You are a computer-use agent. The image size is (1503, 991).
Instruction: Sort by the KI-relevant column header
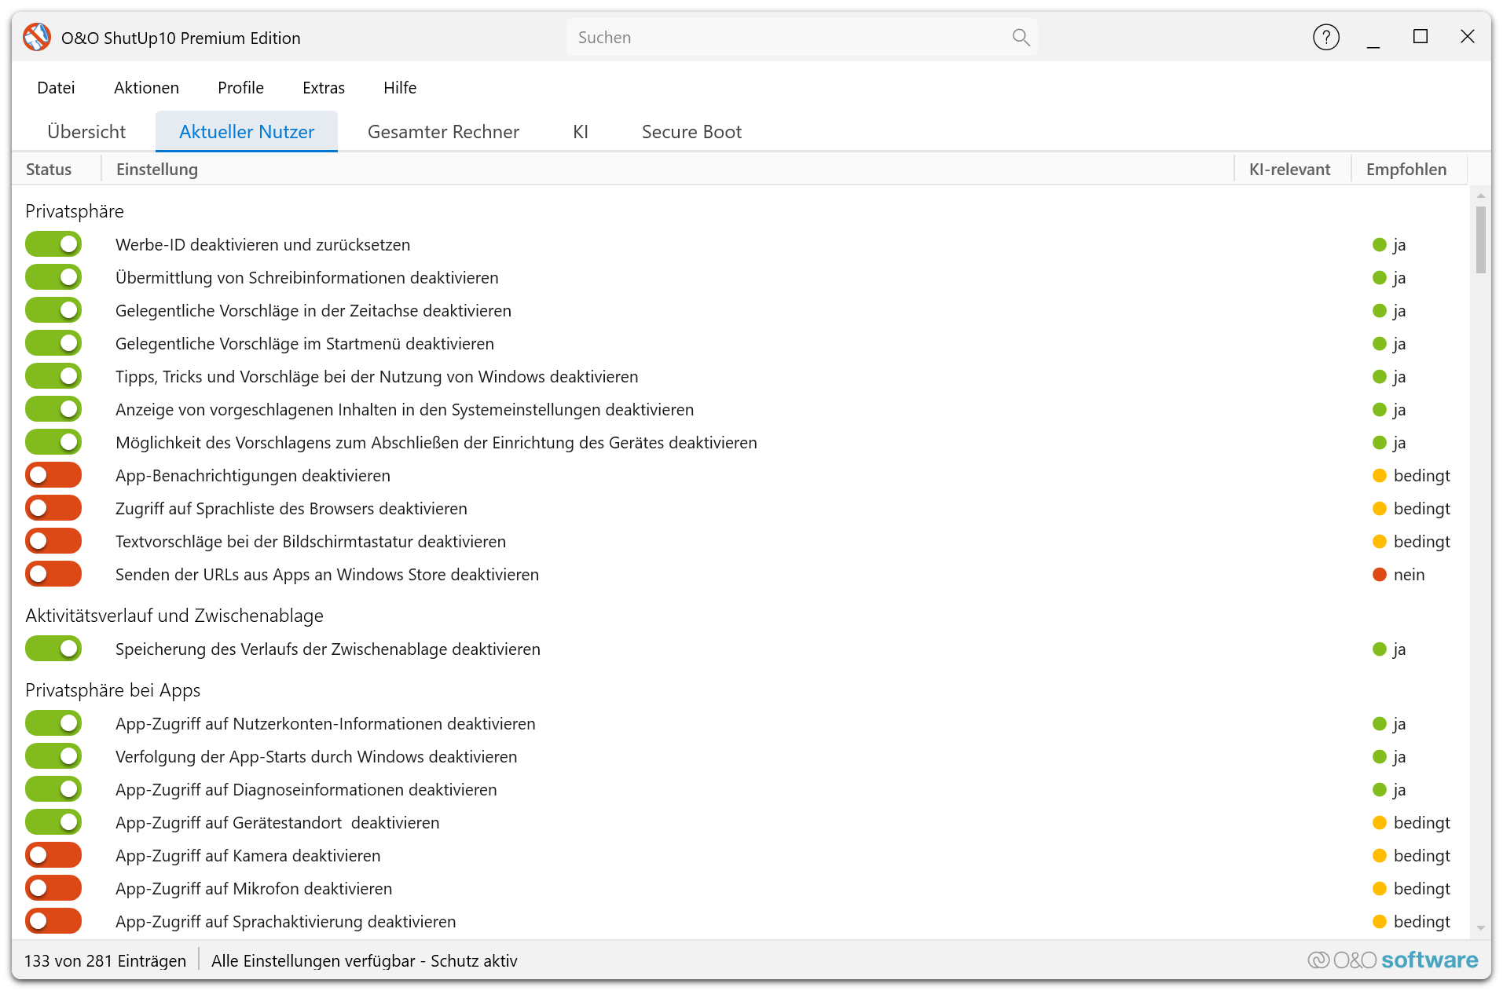pos(1292,170)
